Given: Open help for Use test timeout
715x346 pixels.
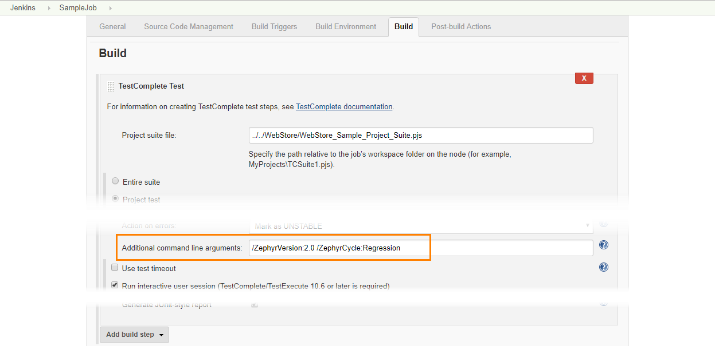Looking at the screenshot, I should coord(603,267).
